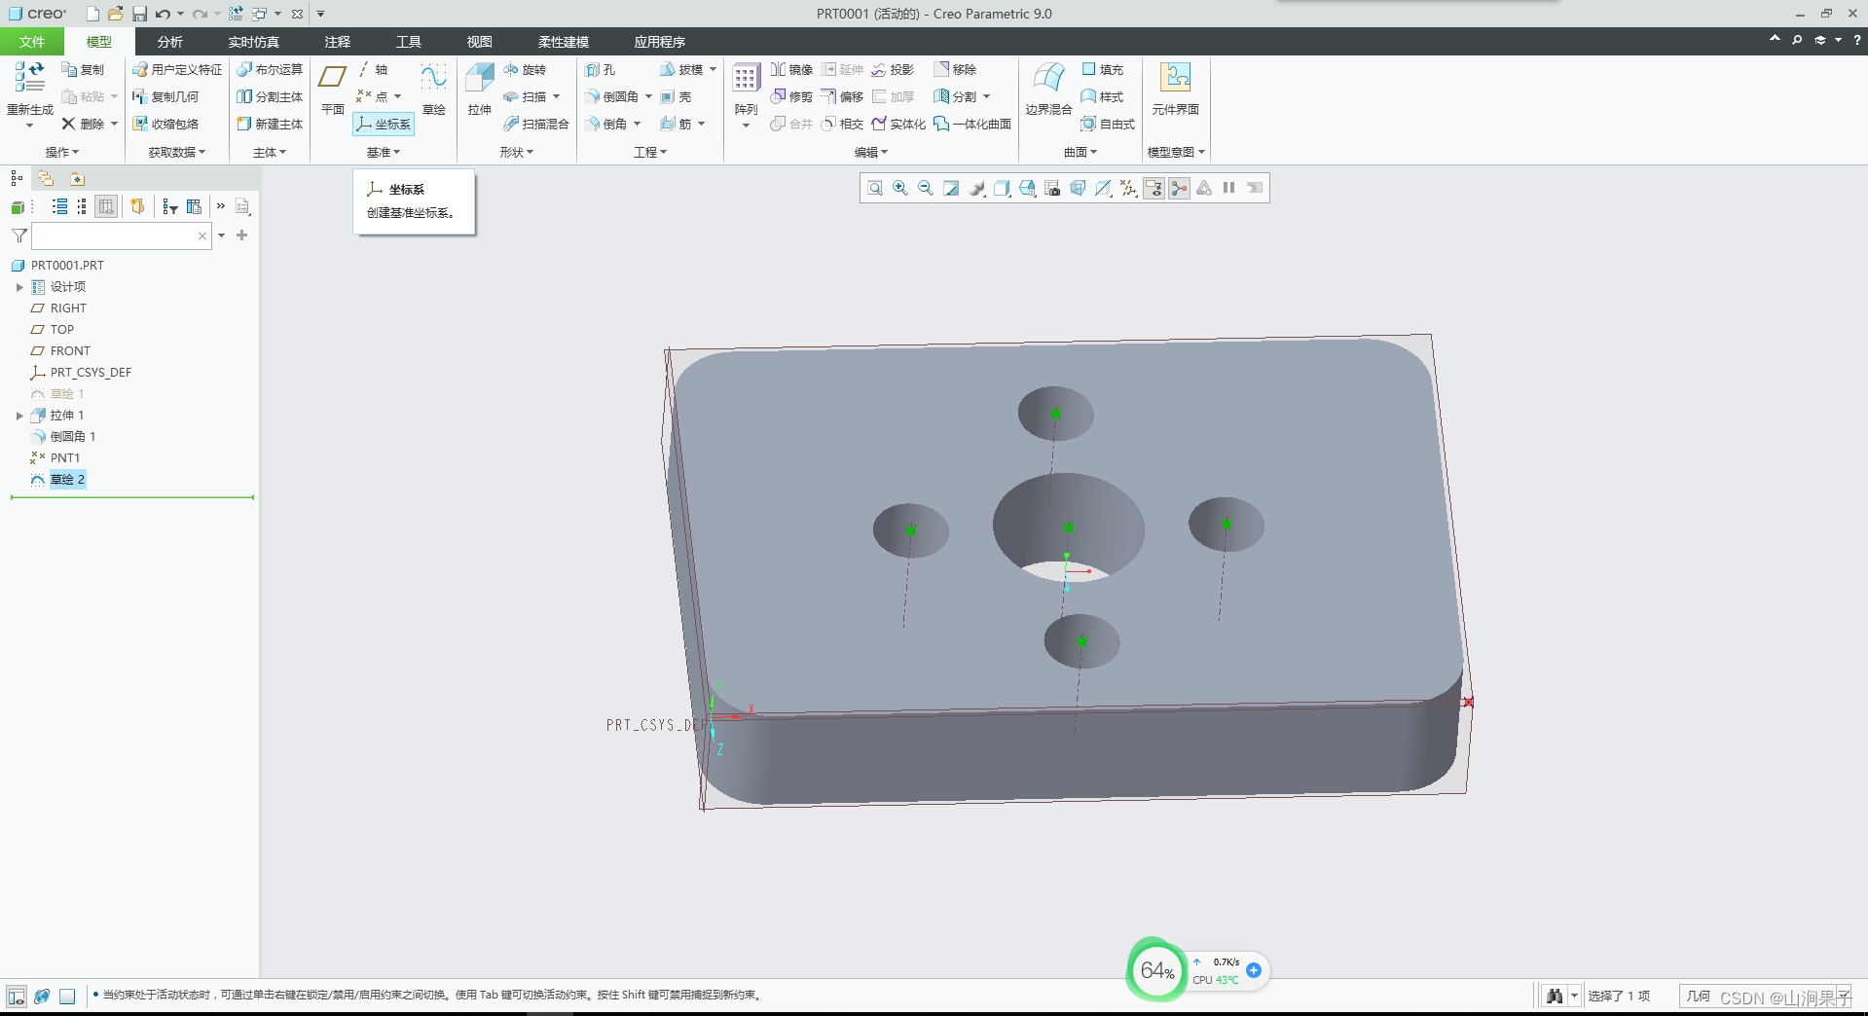
Task: Click the 拉伸 (Extrude) tool icon
Action: [479, 79]
